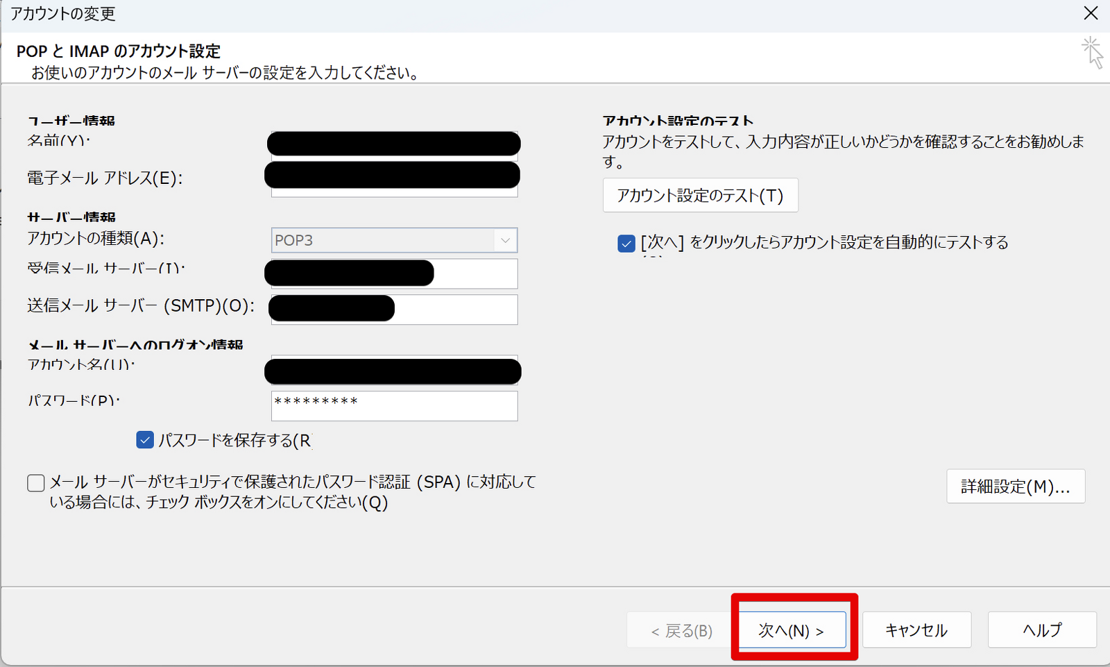Focus the email address (電子メール アドレス) field

[394, 177]
